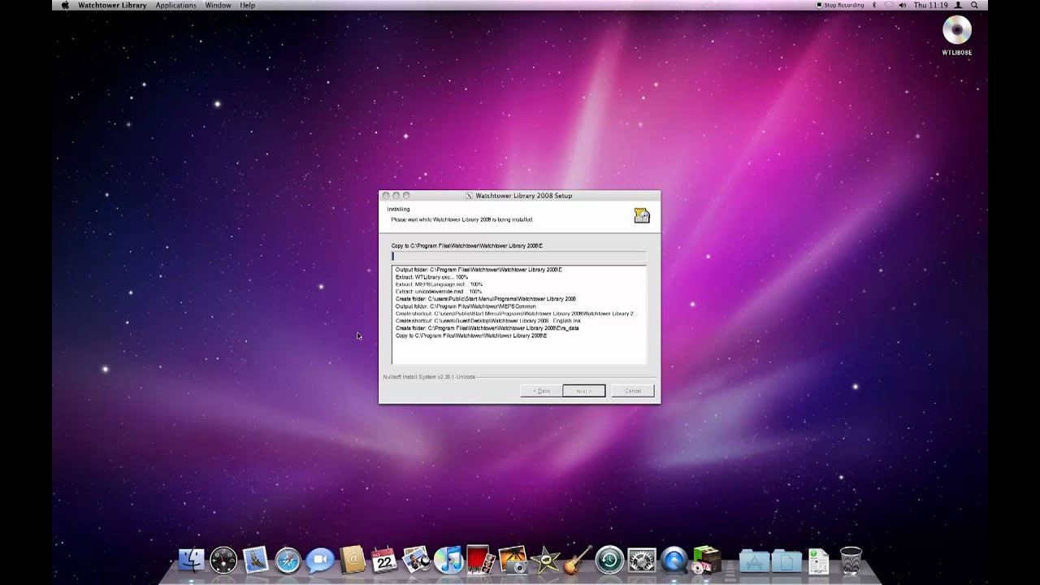Click the Cancel button in setup
Image resolution: width=1040 pixels, height=585 pixels.
tap(633, 391)
